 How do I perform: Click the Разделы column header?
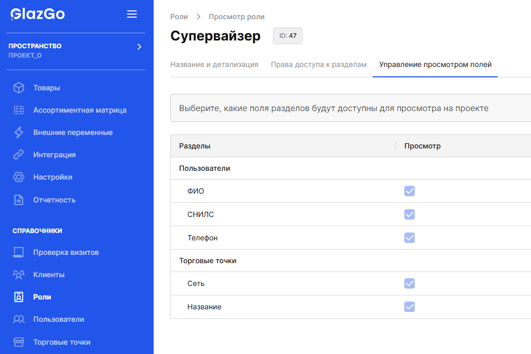[x=195, y=146]
